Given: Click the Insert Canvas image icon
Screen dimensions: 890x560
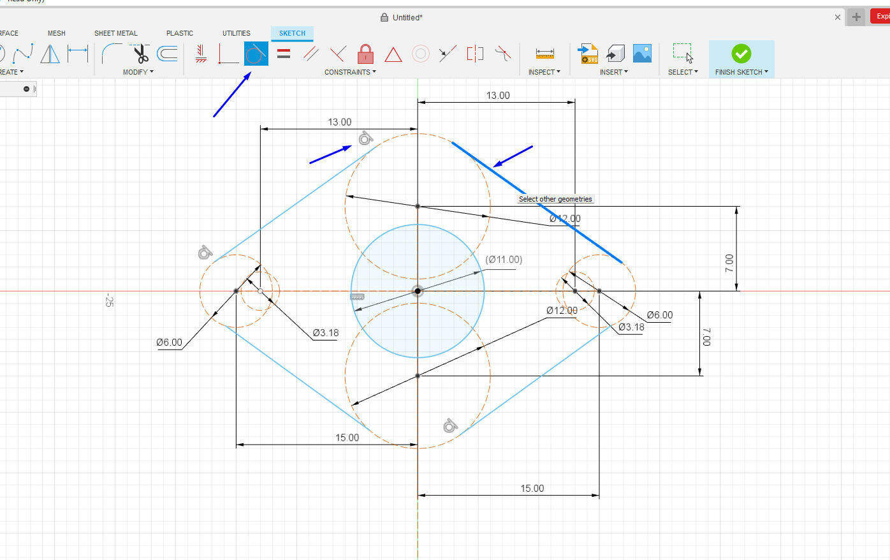Looking at the screenshot, I should 642,54.
